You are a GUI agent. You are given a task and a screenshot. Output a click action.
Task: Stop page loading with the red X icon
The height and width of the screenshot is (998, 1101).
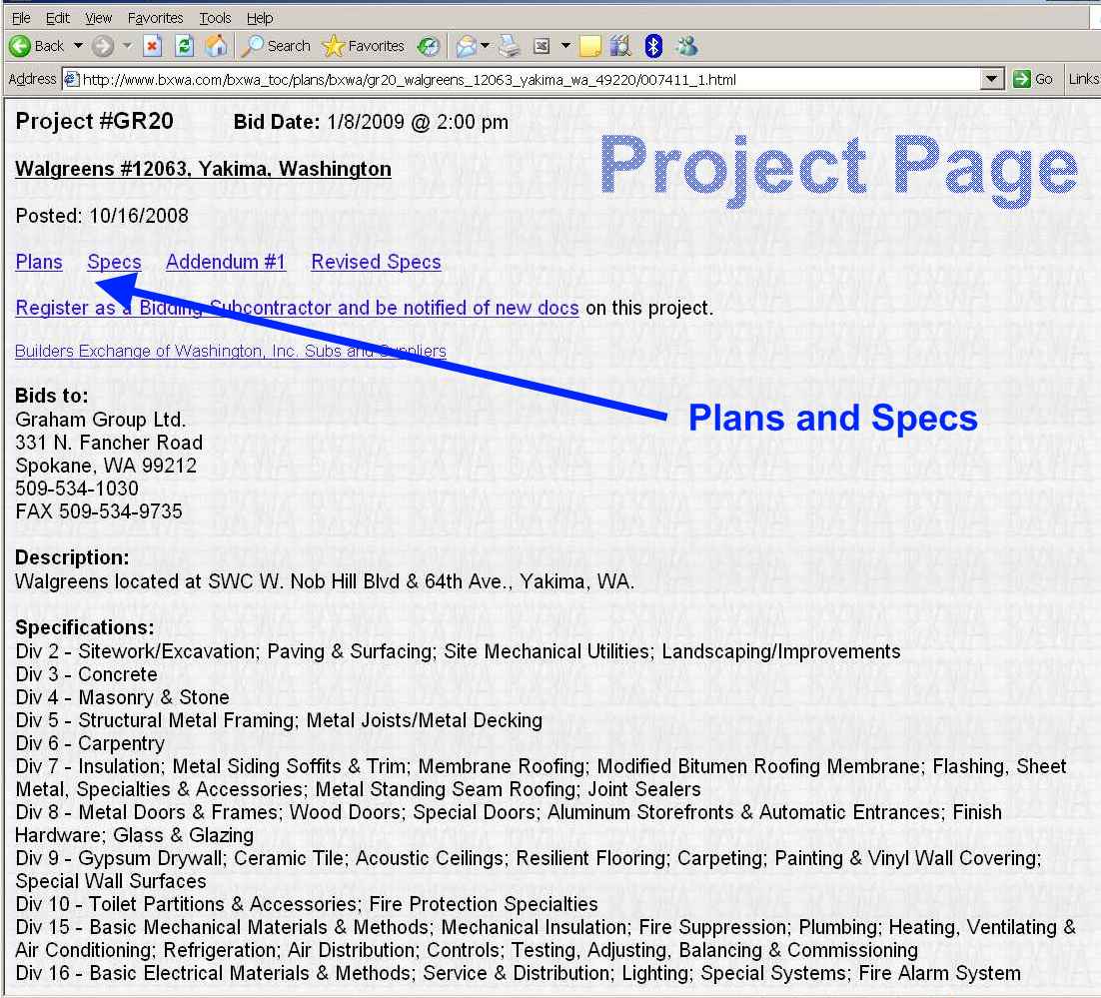click(x=153, y=46)
